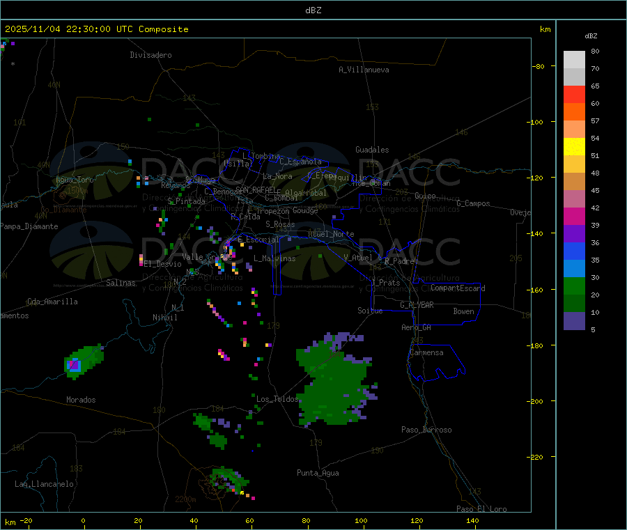Click the SAN_RAFAEL map label
The height and width of the screenshot is (530, 627).
(x=256, y=189)
